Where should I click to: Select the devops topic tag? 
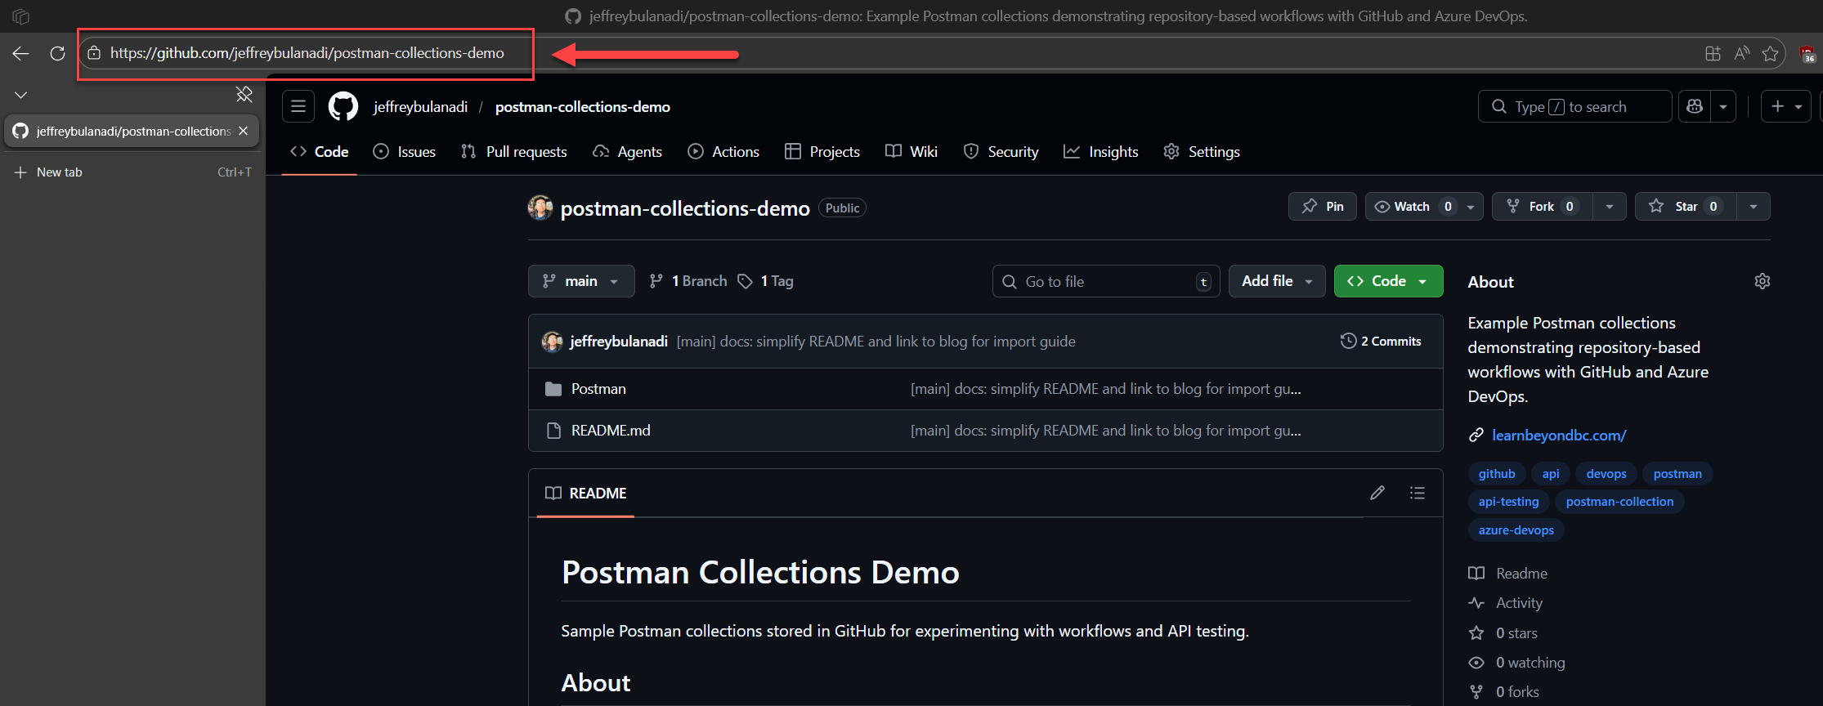[x=1606, y=474]
